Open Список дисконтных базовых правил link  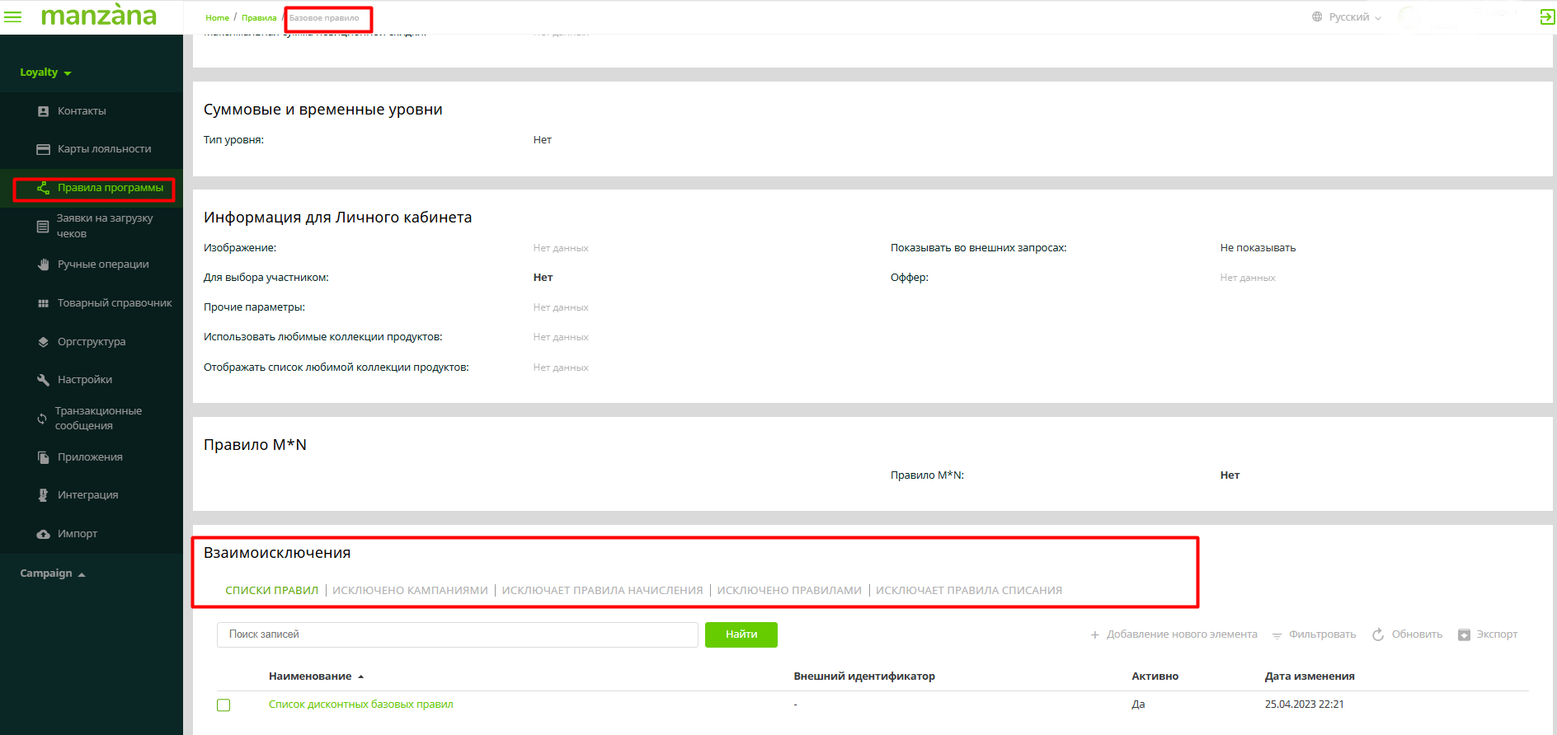pyautogui.click(x=360, y=705)
